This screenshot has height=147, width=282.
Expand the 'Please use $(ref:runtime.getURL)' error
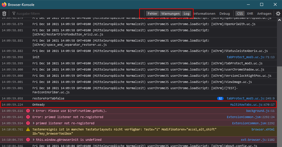tap(34, 111)
